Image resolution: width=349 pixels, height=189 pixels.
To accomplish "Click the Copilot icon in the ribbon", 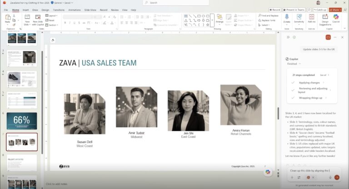I will coord(336,19).
